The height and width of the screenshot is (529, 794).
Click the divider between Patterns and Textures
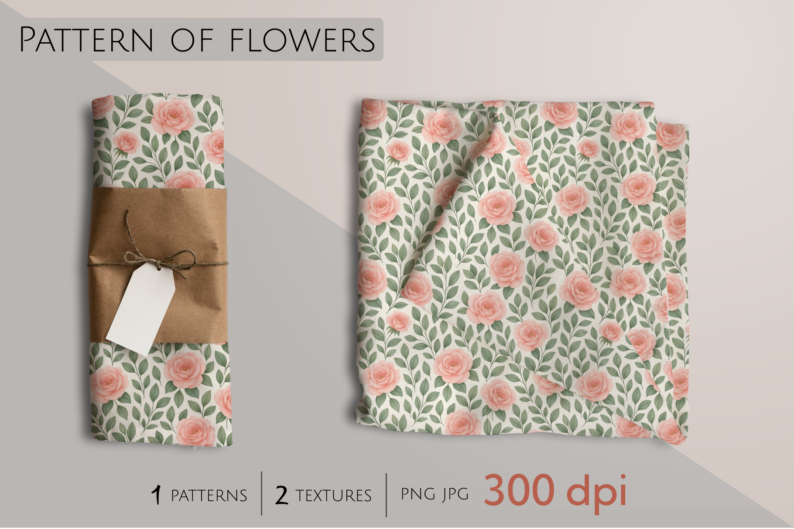pyautogui.click(x=262, y=494)
